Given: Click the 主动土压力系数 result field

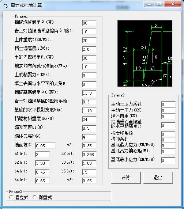Looking at the screenshot, I should click(168, 104).
